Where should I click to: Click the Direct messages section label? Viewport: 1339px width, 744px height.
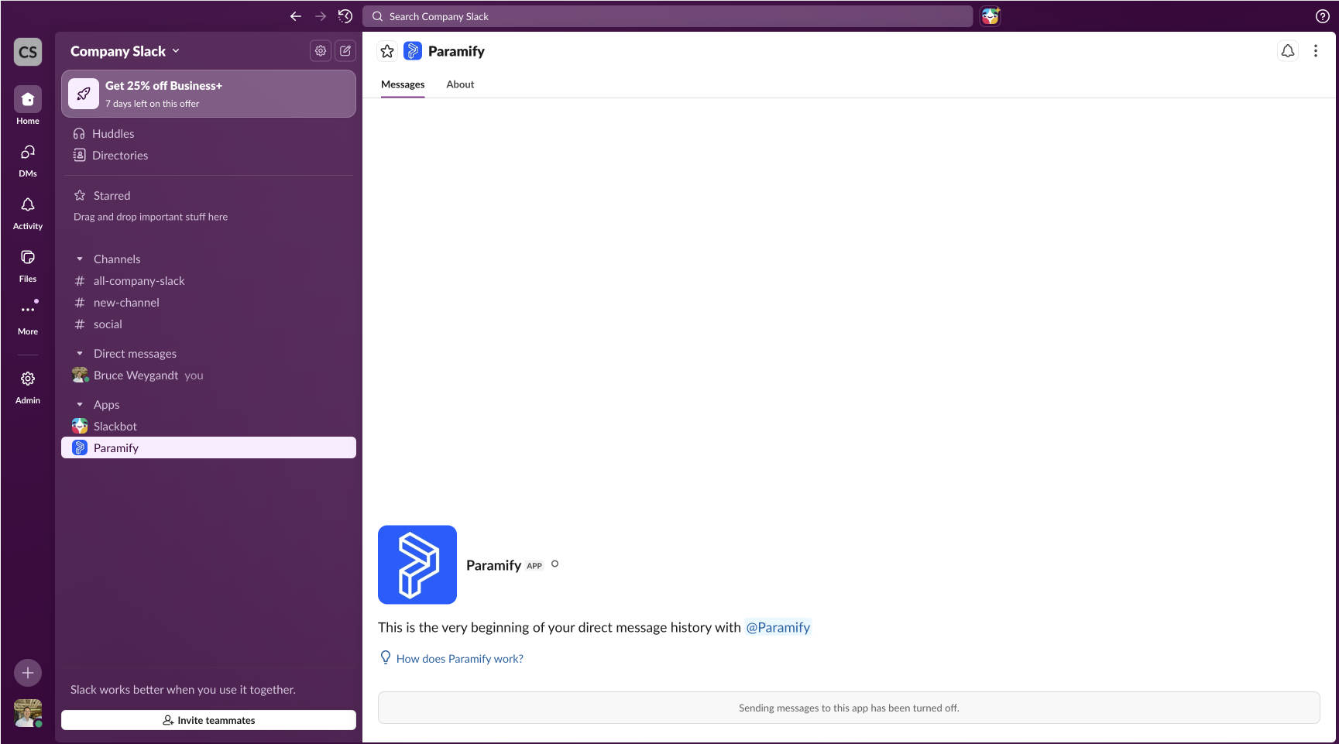135,353
